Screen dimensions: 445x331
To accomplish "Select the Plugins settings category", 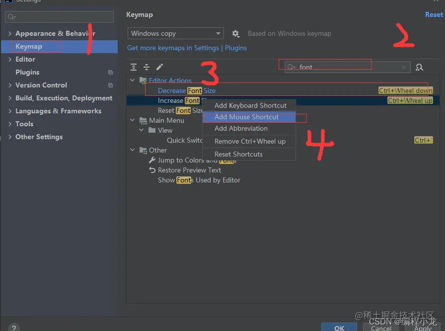I will coord(59,73).
